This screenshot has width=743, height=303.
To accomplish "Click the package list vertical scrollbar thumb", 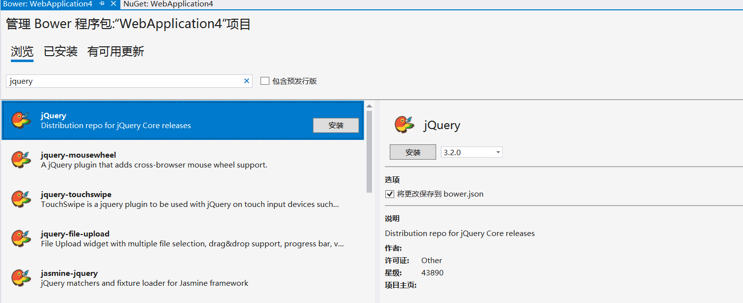I will pyautogui.click(x=369, y=151).
